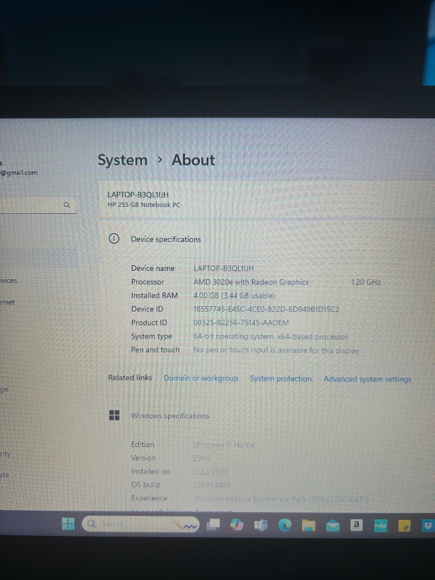Select the No pen or touch input text

[276, 350]
